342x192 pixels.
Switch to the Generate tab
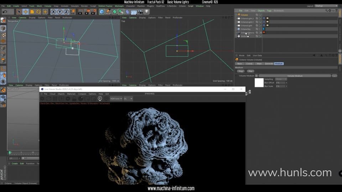(x=269, y=64)
